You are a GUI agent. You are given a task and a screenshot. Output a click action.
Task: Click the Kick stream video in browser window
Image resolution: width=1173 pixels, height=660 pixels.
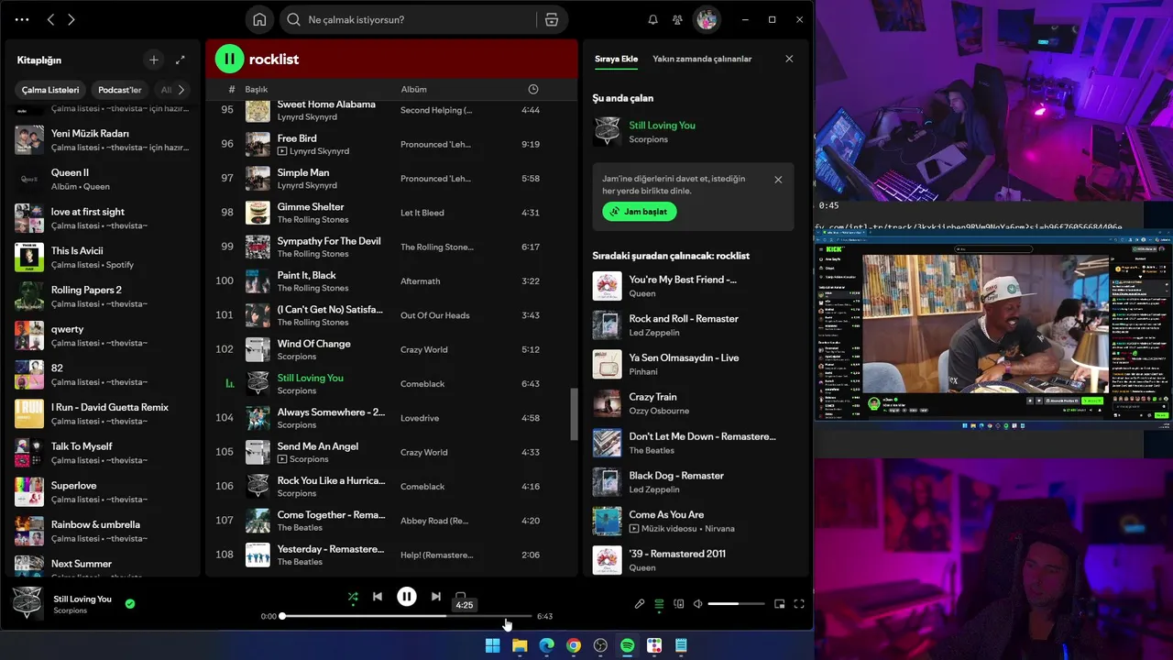point(985,324)
